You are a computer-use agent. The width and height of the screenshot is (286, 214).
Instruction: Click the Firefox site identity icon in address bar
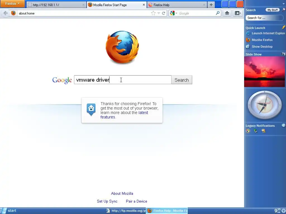coord(13,13)
